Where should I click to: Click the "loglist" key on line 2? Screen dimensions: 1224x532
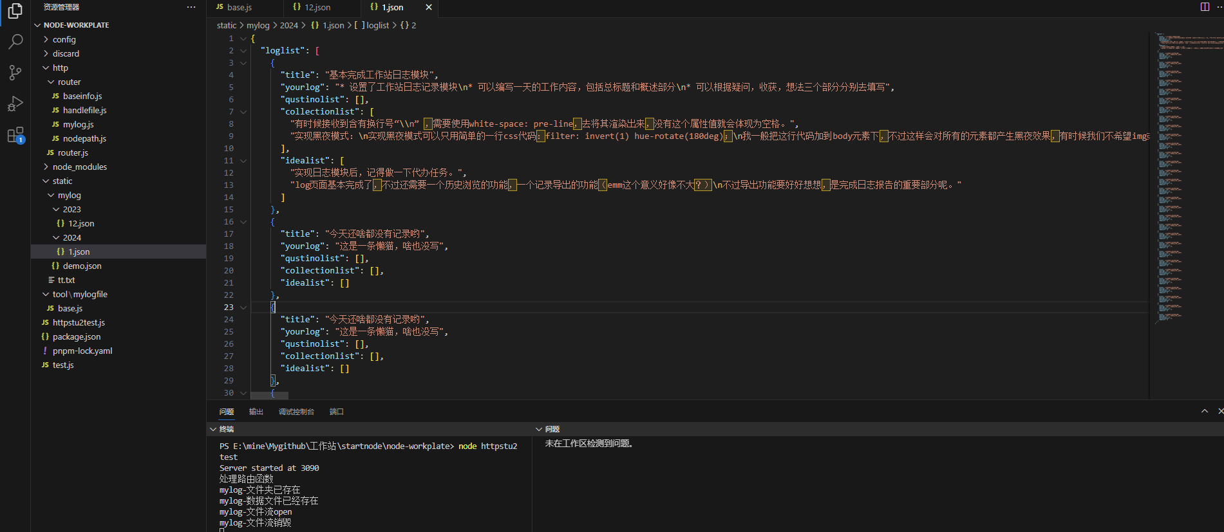284,50
